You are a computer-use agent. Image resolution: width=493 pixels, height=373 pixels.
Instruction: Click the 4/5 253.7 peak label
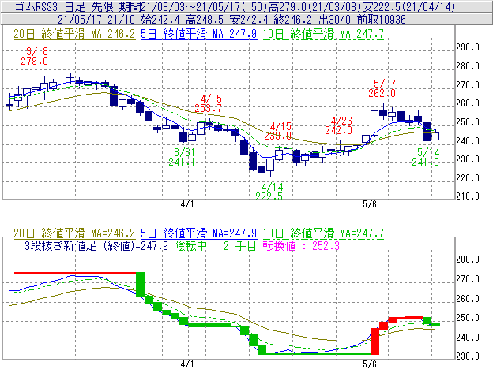(x=208, y=103)
